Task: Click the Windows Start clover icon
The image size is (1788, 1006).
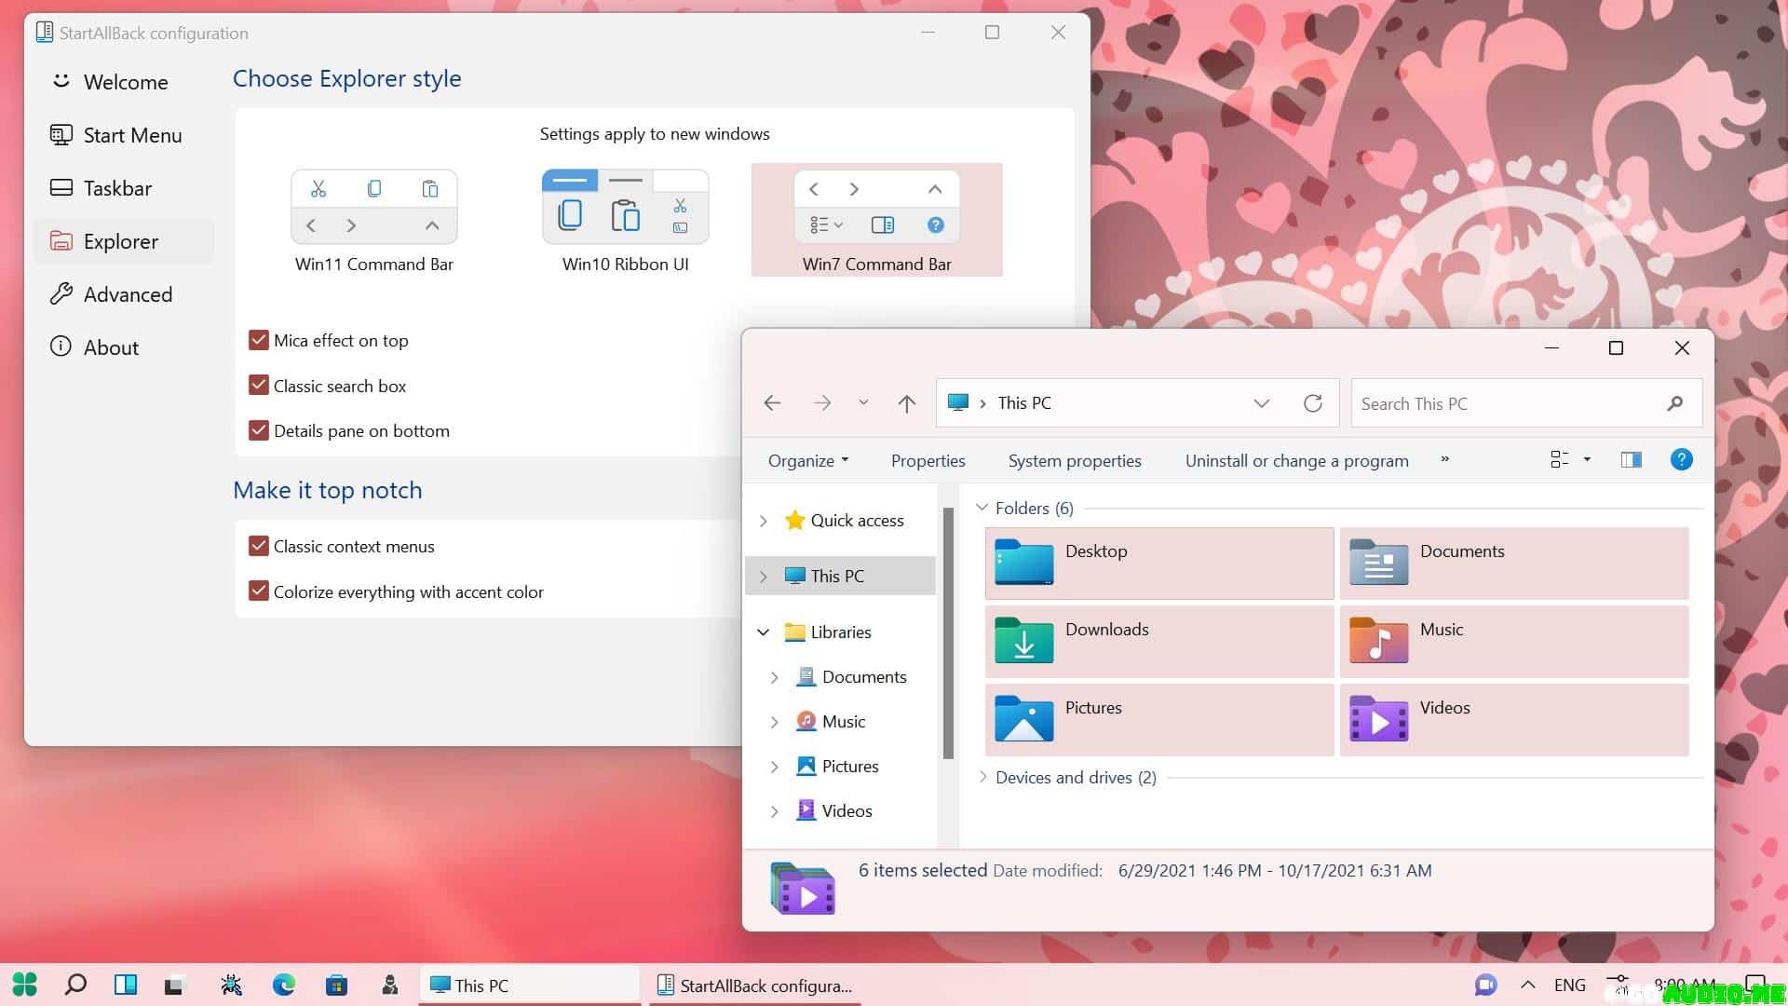Action: click(25, 985)
